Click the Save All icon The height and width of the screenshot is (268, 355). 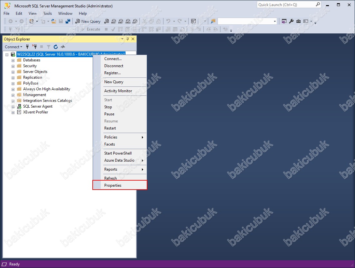68,21
